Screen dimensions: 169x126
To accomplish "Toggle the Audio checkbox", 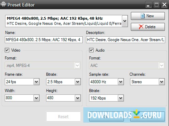I will pos(91,50).
